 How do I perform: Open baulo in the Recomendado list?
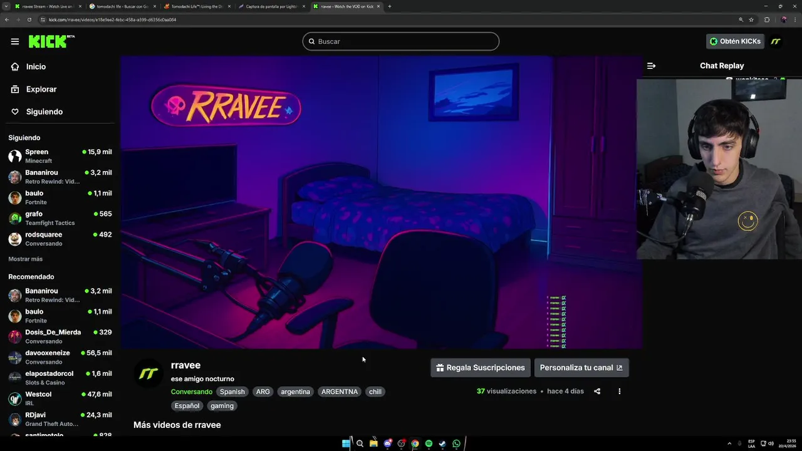pos(60,316)
